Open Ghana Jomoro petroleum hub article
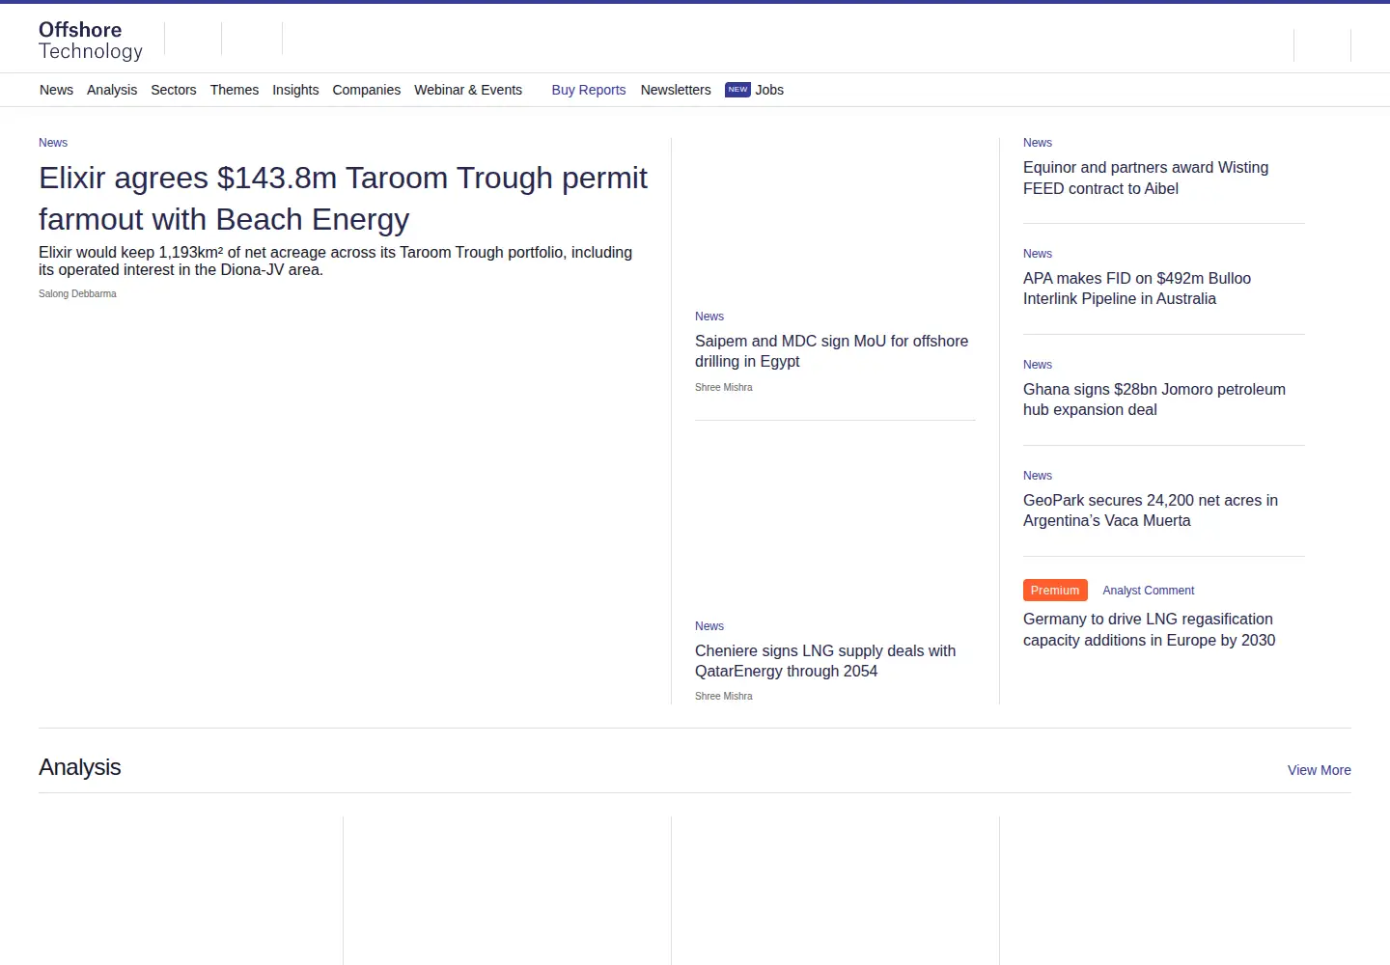The height and width of the screenshot is (965, 1390). (1154, 400)
